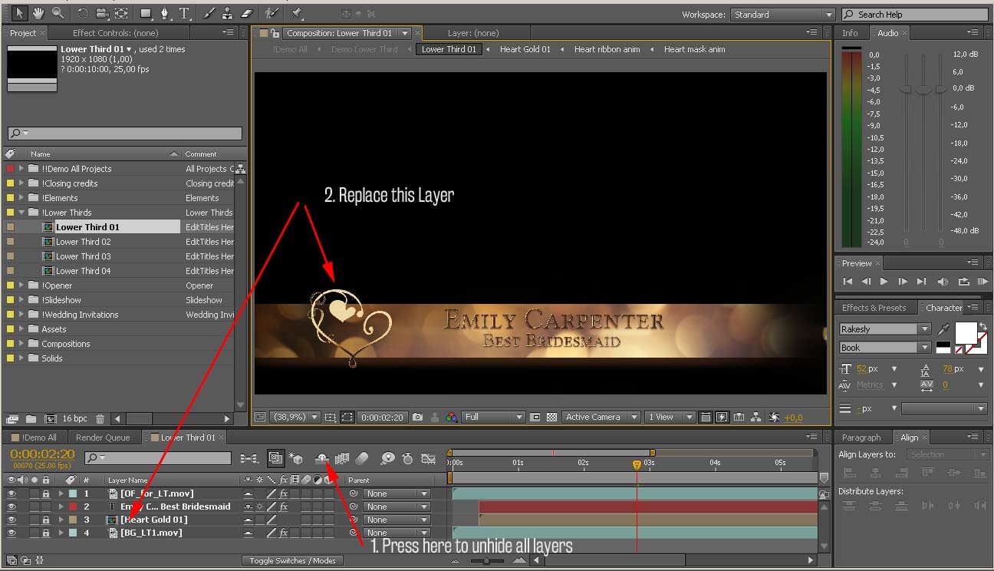The image size is (994, 571).
Task: Open the Full resolution dropdown
Action: click(x=493, y=418)
